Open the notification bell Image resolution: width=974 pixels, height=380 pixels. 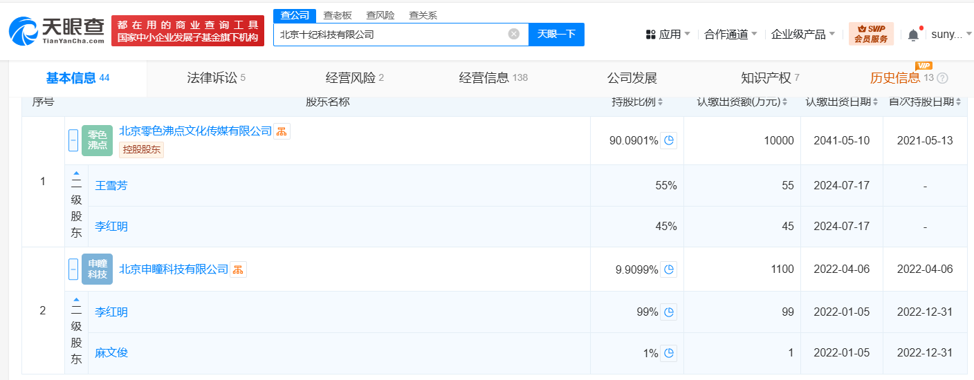point(913,35)
